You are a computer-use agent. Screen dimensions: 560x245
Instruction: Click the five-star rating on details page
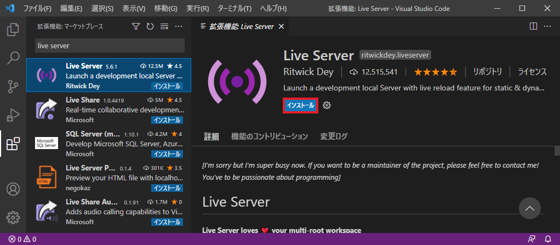click(436, 72)
